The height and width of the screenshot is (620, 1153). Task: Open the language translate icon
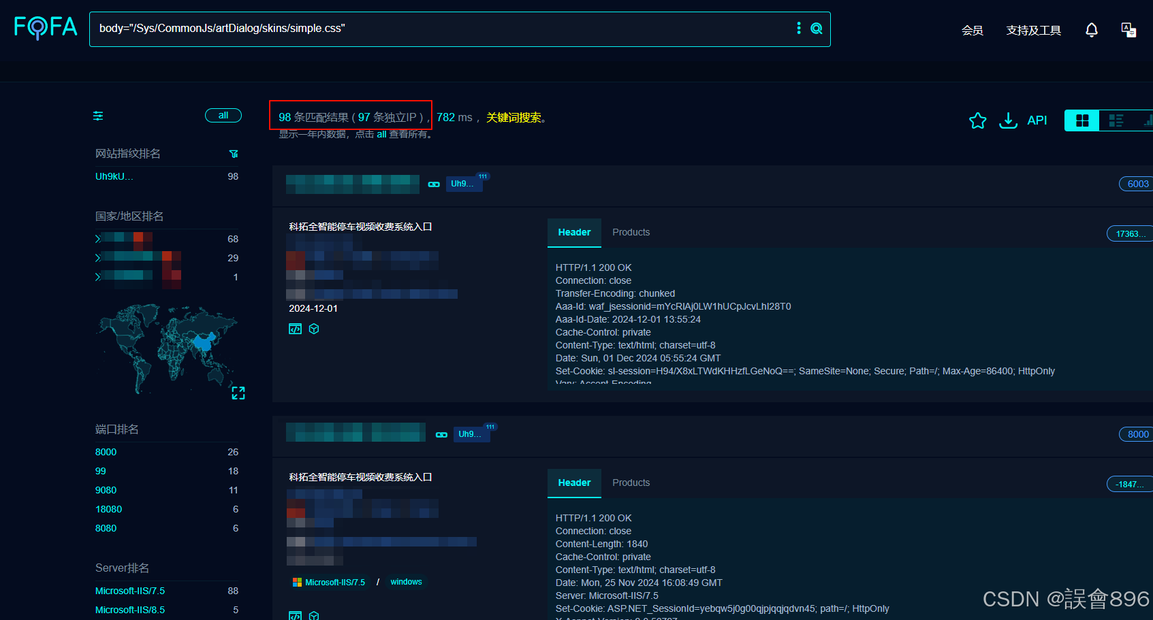pyautogui.click(x=1128, y=30)
